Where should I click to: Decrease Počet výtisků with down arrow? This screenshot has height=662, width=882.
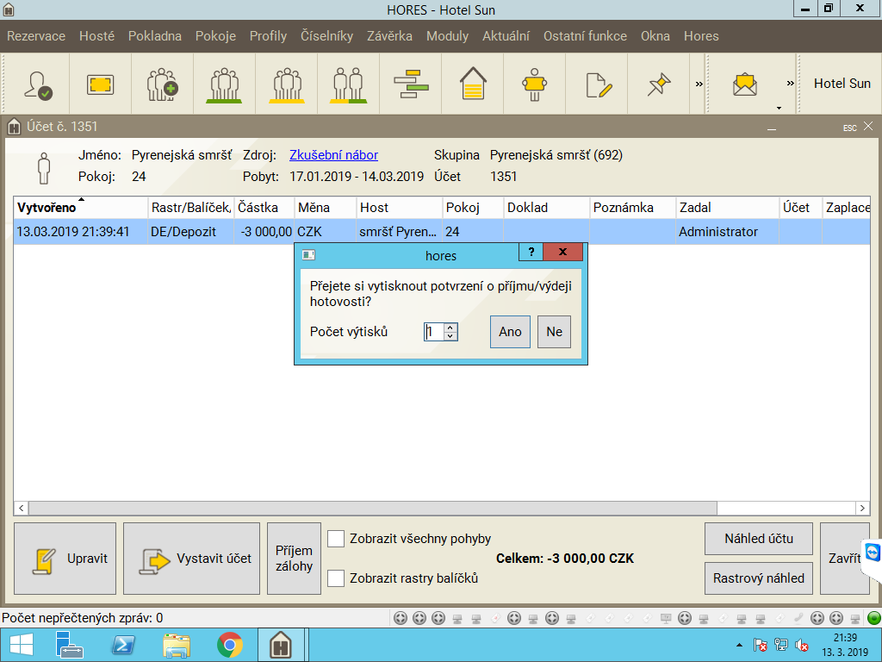(450, 336)
